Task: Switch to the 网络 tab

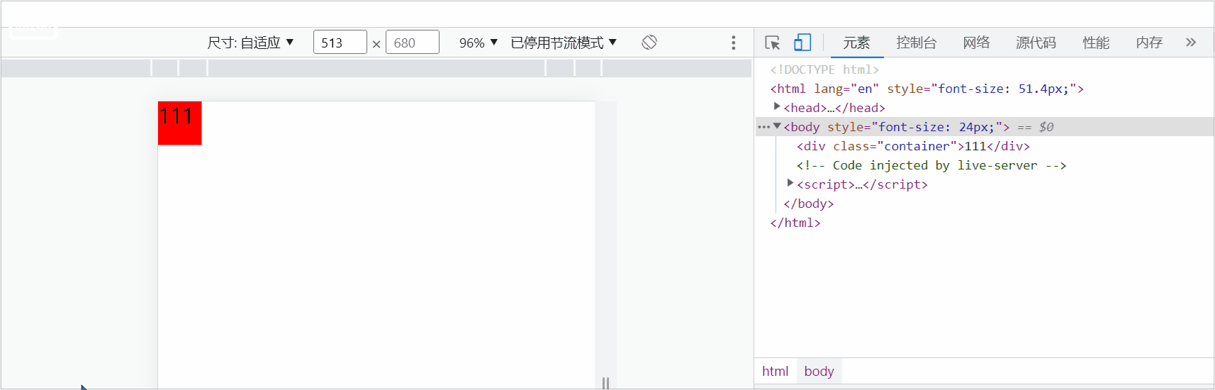Action: [976, 43]
